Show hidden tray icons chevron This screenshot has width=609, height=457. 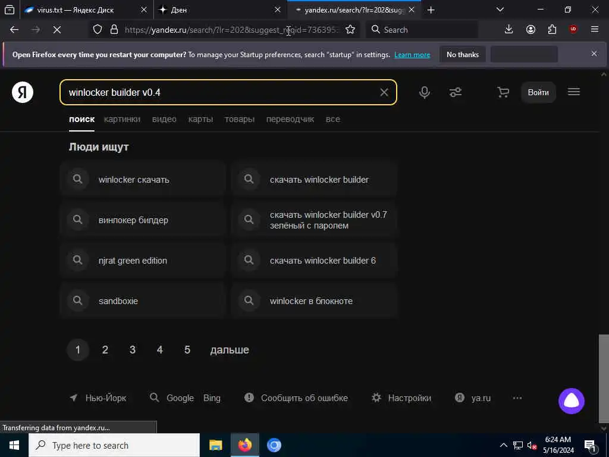(503, 445)
